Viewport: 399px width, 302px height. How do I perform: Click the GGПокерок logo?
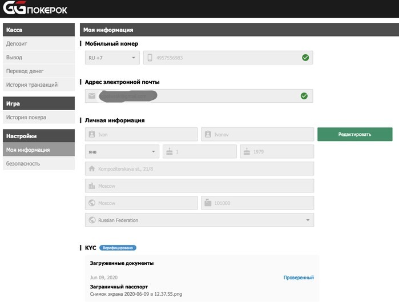(x=35, y=9)
